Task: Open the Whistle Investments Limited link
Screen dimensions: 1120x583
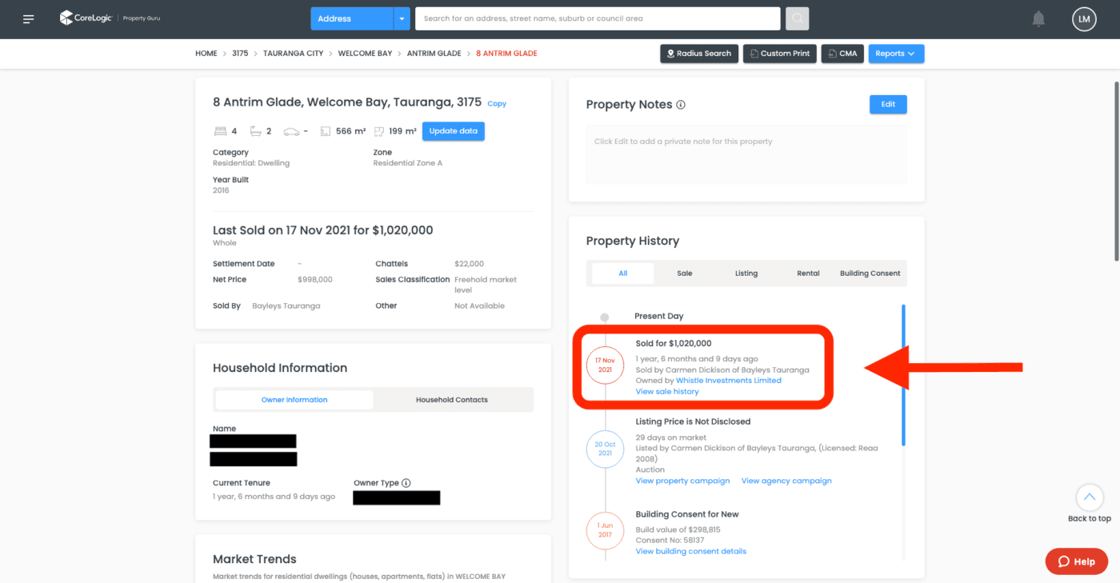Action: point(728,381)
